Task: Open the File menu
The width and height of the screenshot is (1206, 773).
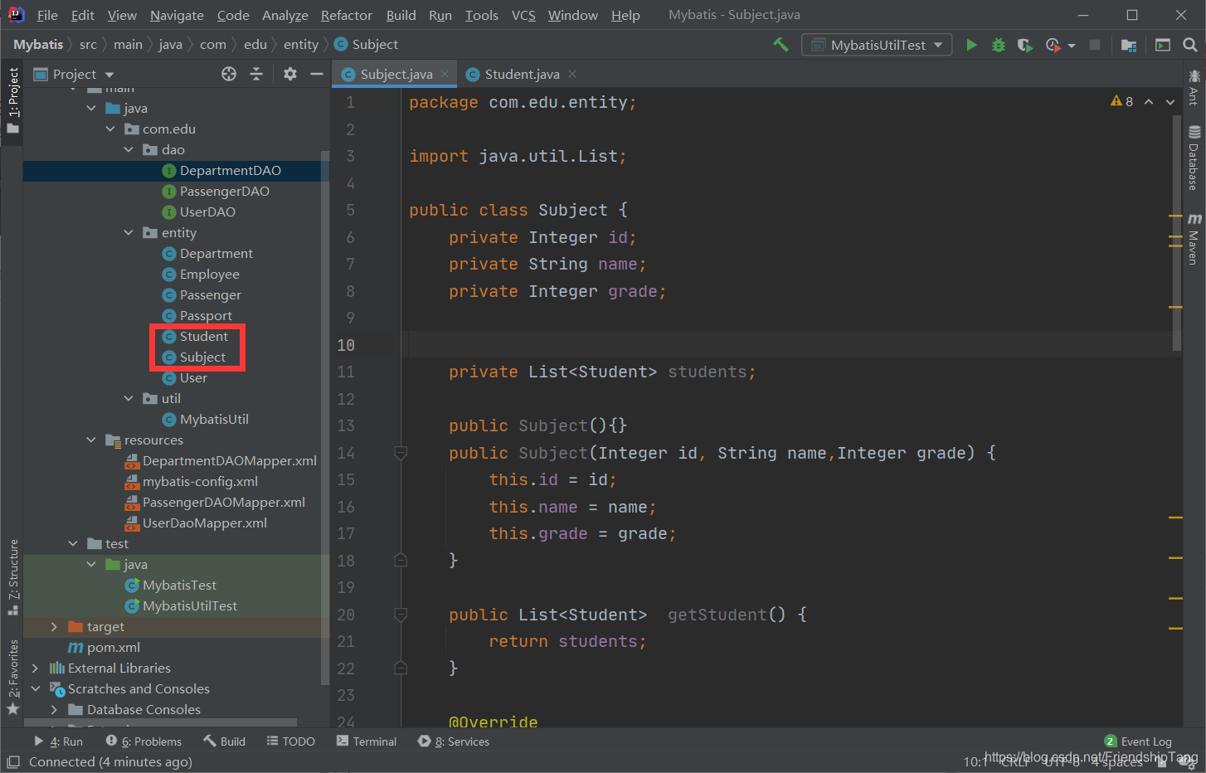Action: pyautogui.click(x=47, y=15)
